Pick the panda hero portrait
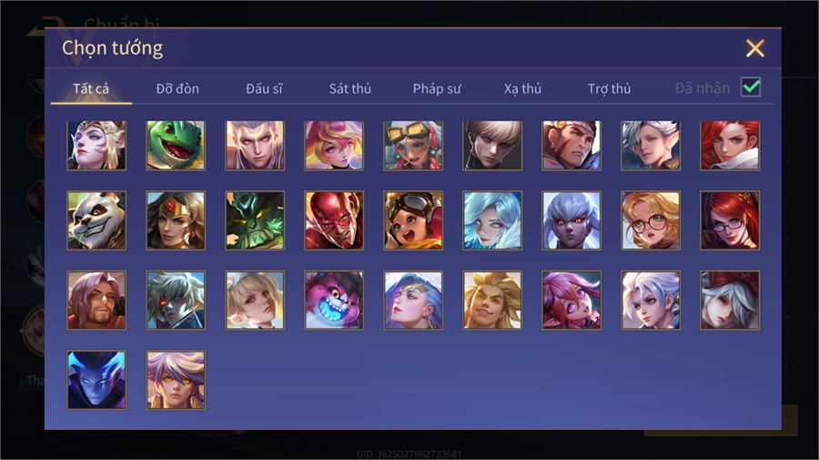 click(96, 220)
